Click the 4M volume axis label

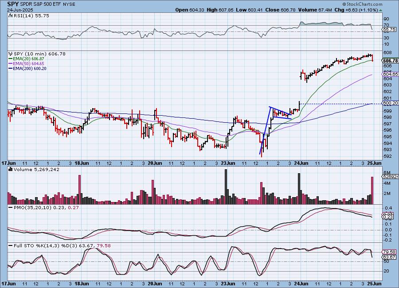tap(387, 183)
